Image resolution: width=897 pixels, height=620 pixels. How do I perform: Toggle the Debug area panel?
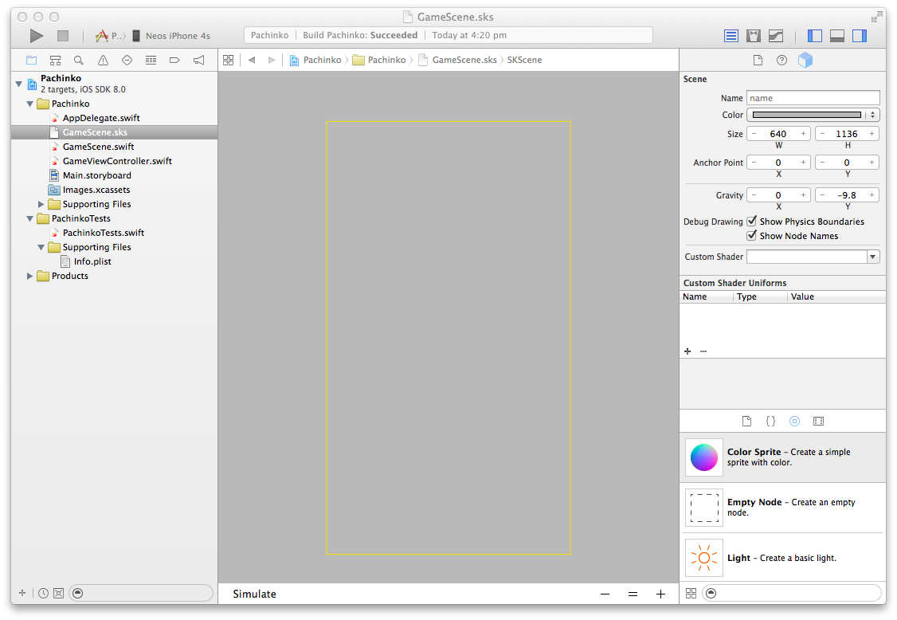pos(837,36)
